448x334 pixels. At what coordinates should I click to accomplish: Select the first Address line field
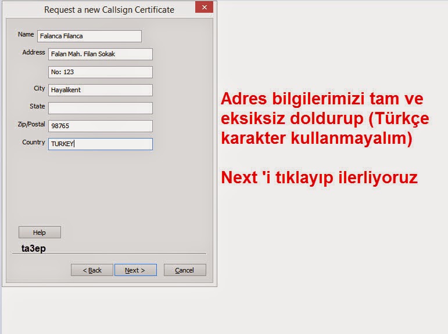[x=101, y=54]
